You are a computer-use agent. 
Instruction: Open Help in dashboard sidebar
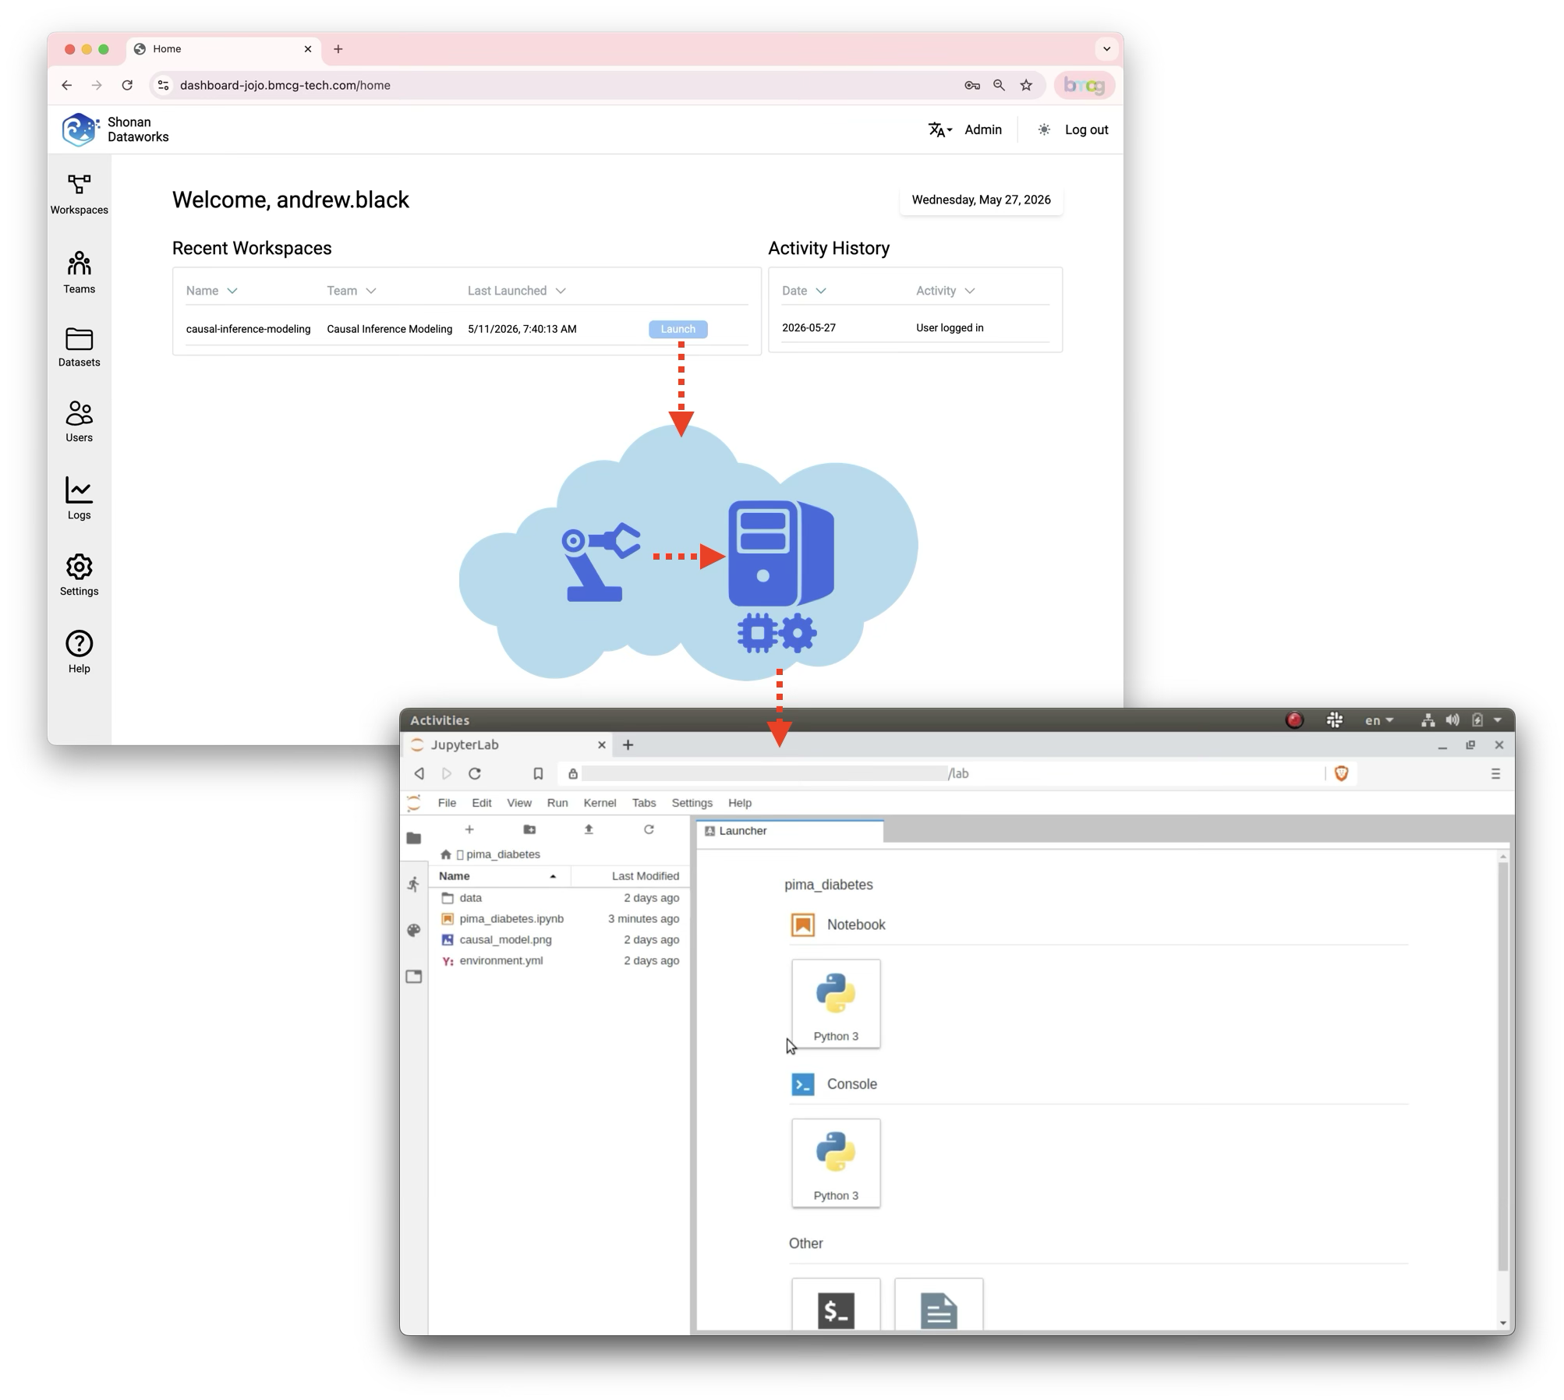(x=79, y=651)
